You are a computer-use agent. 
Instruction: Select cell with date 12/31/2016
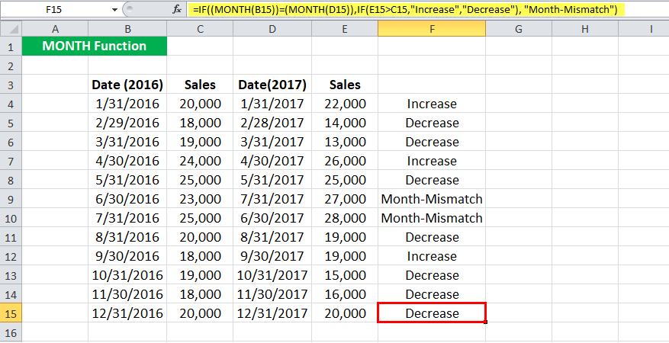pos(127,313)
